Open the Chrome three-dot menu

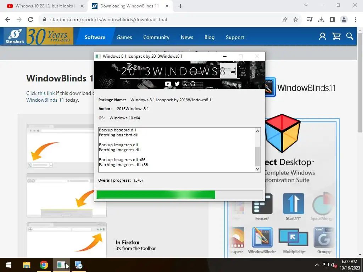(x=355, y=20)
